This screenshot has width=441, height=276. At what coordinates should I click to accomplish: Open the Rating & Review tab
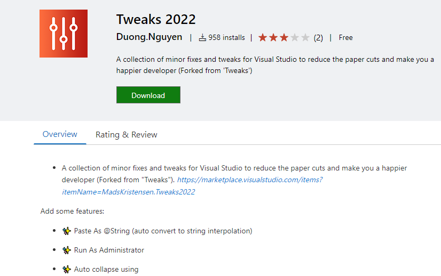click(127, 135)
